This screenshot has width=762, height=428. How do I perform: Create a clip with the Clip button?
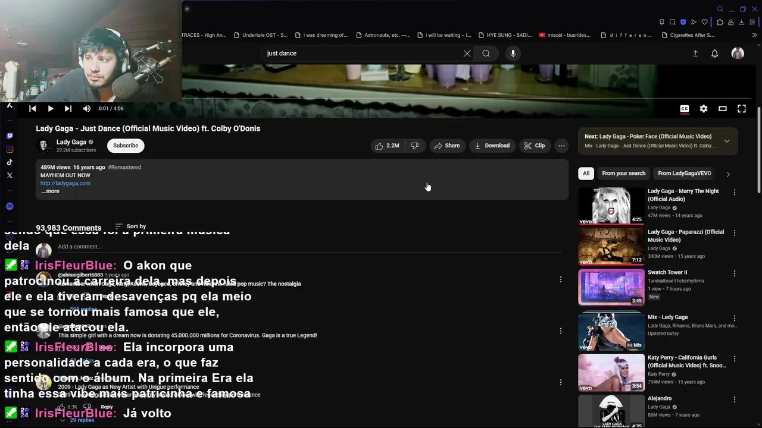click(534, 146)
